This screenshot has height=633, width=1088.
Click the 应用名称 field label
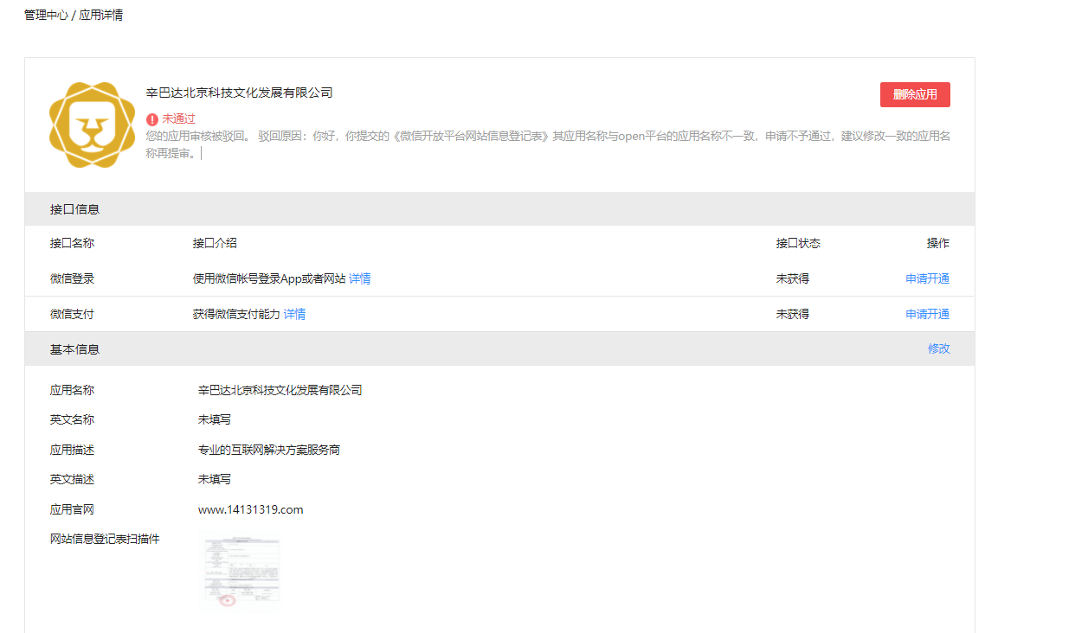[x=72, y=390]
